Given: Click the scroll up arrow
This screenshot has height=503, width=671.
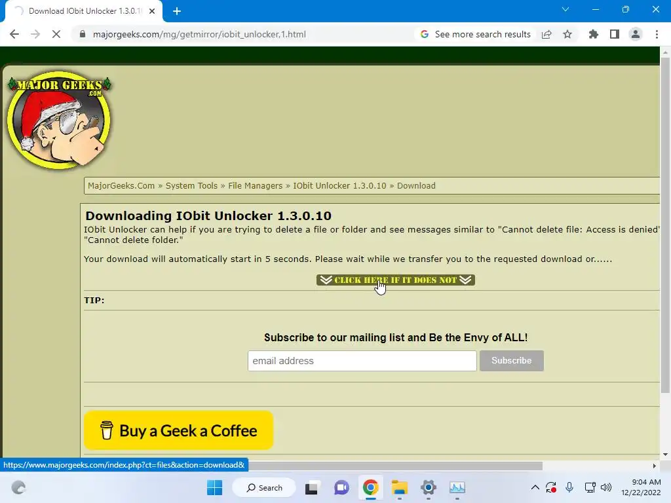Looking at the screenshot, I should (x=665, y=52).
